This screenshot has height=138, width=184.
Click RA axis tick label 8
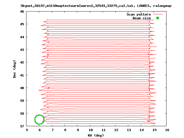click(65, 130)
